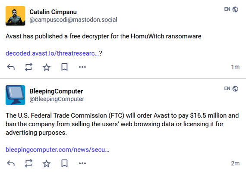This screenshot has height=174, width=246.
Task: View Catalin Cimpanu's avatar
Action: coord(16,16)
